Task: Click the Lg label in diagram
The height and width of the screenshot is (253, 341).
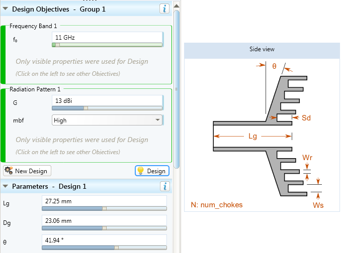Action: [252, 136]
